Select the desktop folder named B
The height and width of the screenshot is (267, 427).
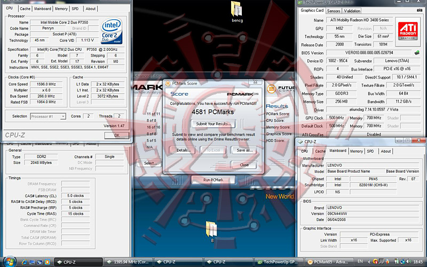[x=211, y=231]
